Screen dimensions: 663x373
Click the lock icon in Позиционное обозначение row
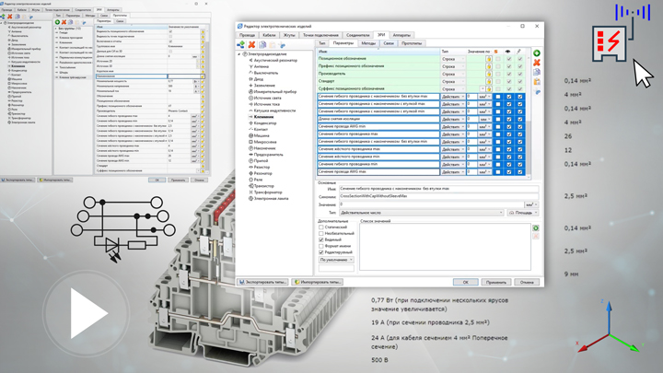pos(489,59)
